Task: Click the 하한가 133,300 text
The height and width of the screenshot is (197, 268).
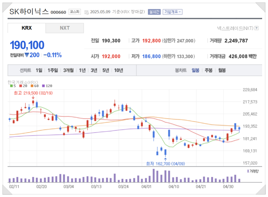Action: click(x=179, y=56)
